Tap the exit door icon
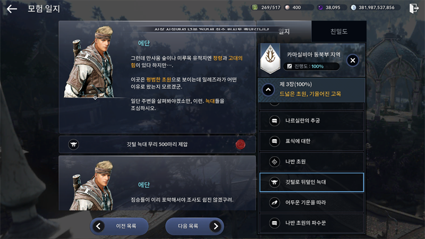425x239 pixels. pos(414,8)
